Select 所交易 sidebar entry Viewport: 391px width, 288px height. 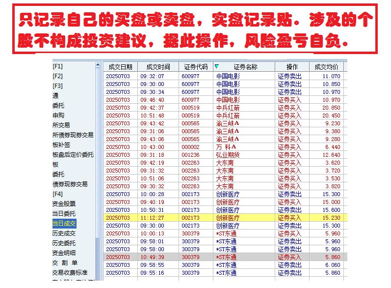point(61,125)
